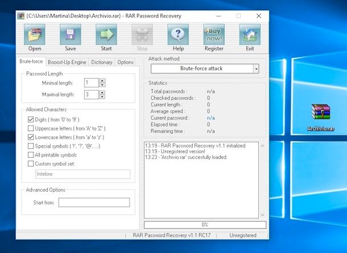Switch to the Booost-Up Engine tab
Image resolution: width=347 pixels, height=253 pixels.
click(67, 62)
